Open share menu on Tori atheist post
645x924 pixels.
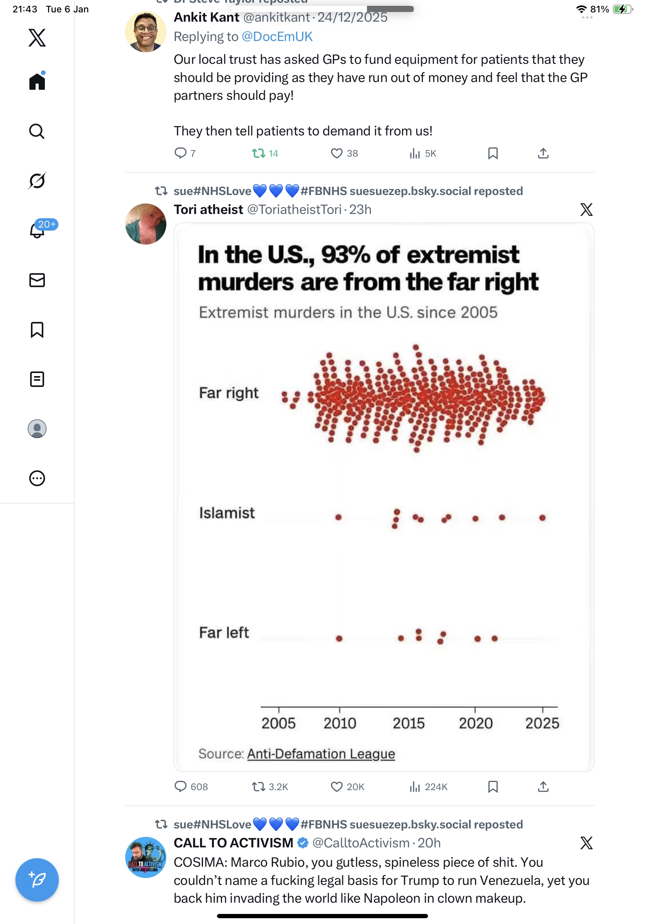point(543,786)
